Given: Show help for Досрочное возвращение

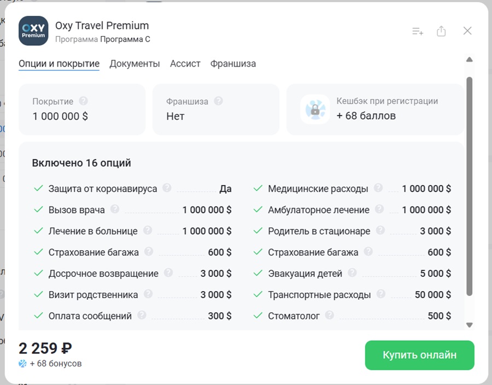Looking at the screenshot, I should click(168, 273).
